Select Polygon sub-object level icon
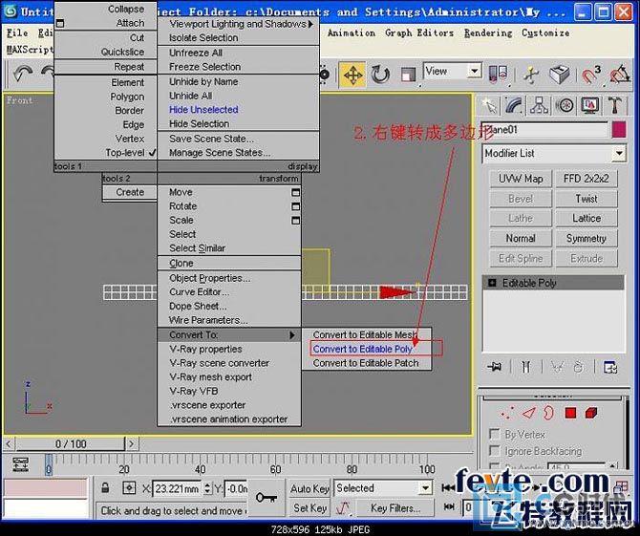 [x=570, y=413]
